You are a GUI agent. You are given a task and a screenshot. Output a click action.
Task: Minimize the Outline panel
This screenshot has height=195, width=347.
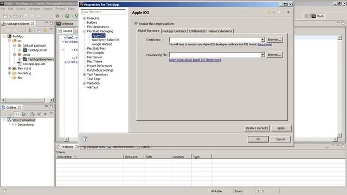[46, 106]
